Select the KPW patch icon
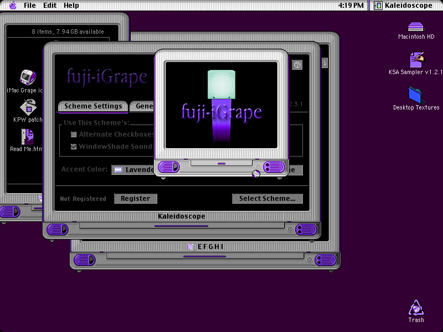This screenshot has height=332, width=443. tap(28, 107)
